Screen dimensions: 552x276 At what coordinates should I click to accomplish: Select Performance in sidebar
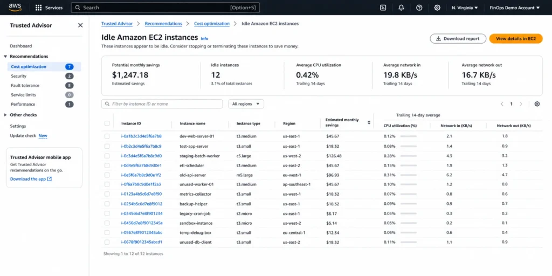pyautogui.click(x=23, y=104)
